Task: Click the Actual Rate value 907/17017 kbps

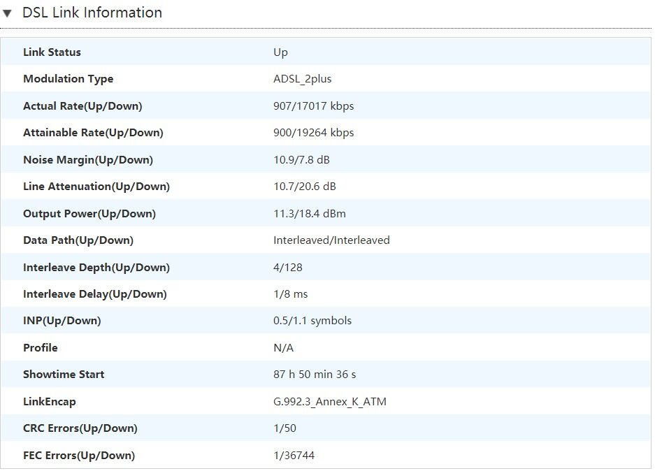Action: click(x=313, y=106)
